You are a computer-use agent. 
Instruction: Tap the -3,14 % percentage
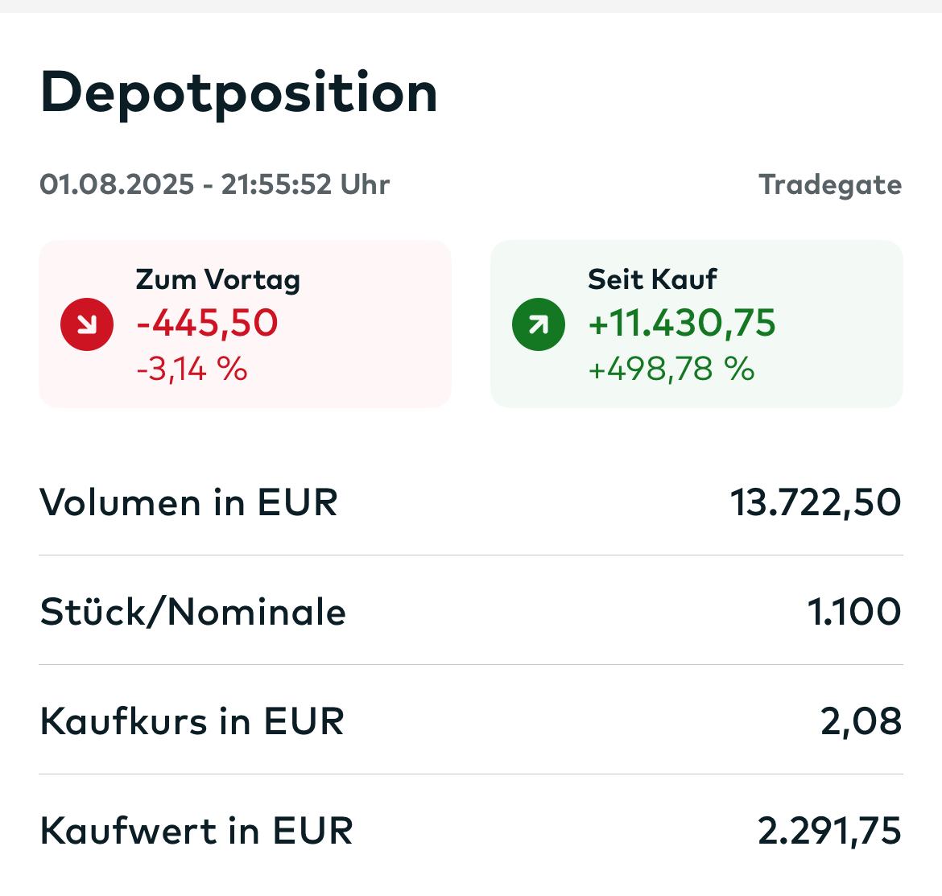(192, 370)
